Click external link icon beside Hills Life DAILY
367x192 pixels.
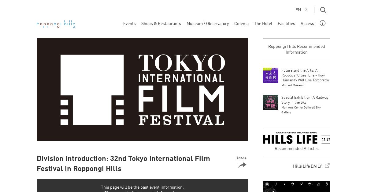(x=327, y=165)
